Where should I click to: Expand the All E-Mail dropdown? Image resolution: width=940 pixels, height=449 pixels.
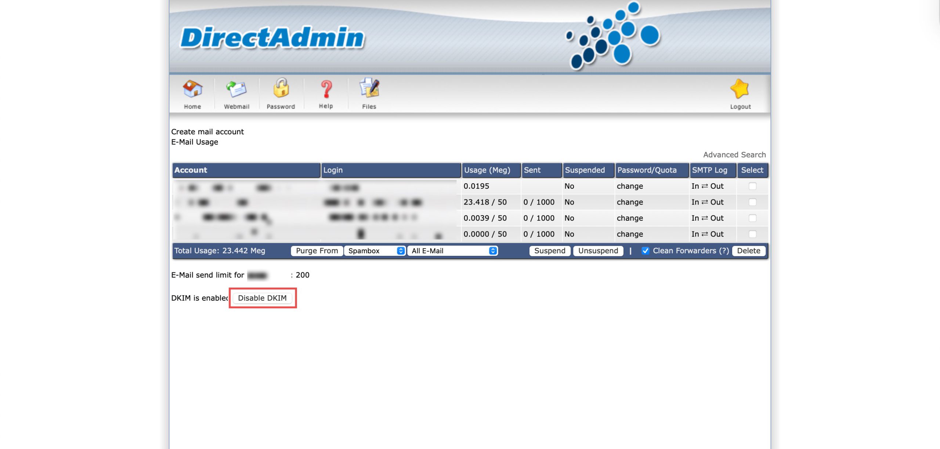[453, 251]
